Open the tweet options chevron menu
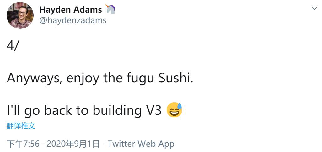This screenshot has height=152, width=322. (314, 8)
